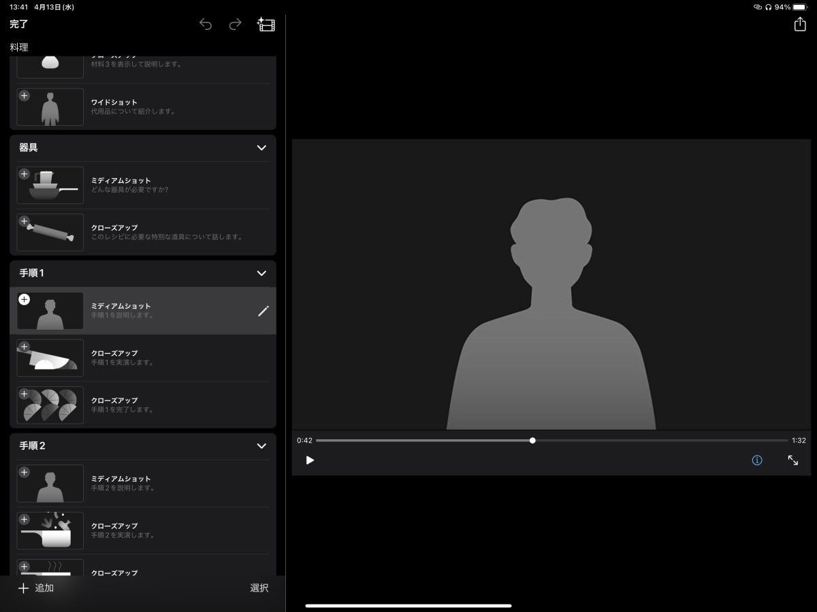The height and width of the screenshot is (612, 817).
Task: Show the info panel icon
Action: click(x=757, y=460)
